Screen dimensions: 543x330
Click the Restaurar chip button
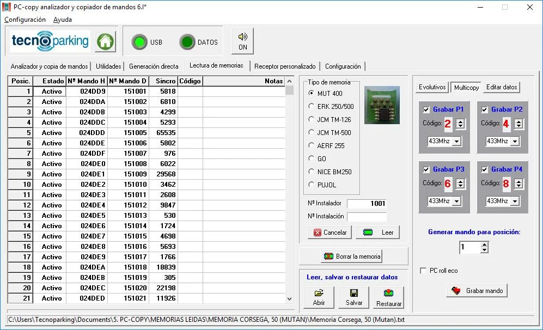(x=388, y=297)
